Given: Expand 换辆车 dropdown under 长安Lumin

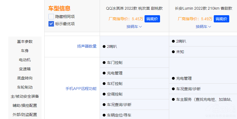Looking at the screenshot, I should (x=203, y=27).
